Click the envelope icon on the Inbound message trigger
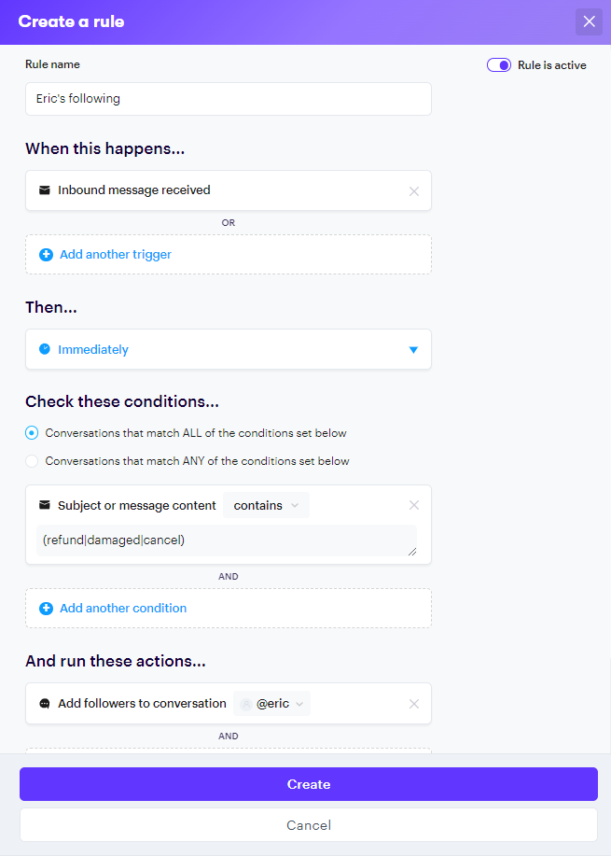This screenshot has height=856, width=611. [x=45, y=190]
